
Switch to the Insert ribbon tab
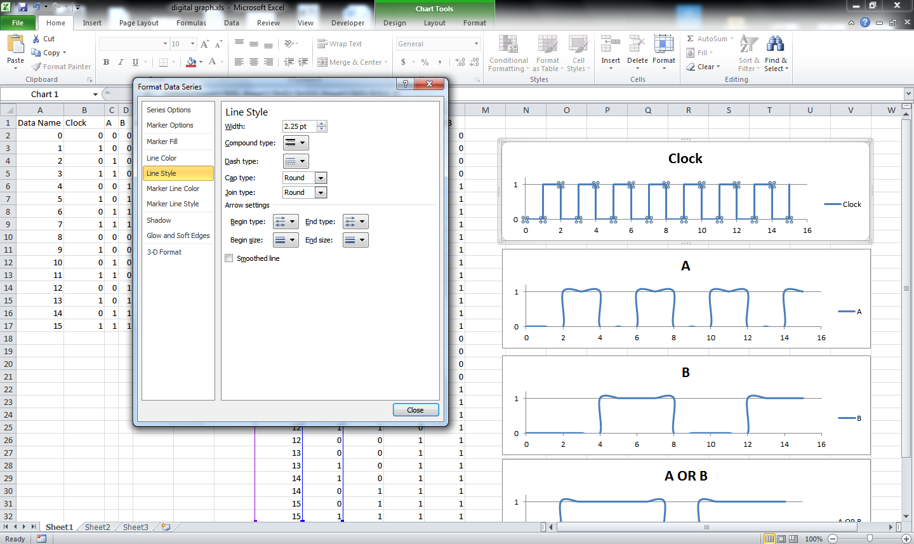pyautogui.click(x=92, y=22)
